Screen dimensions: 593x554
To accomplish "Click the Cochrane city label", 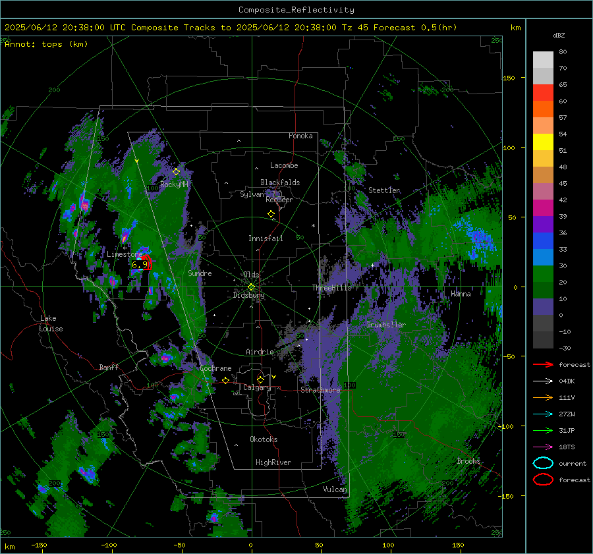I will pos(215,368).
